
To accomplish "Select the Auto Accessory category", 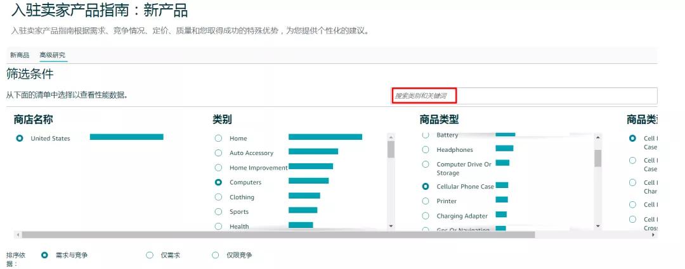I will coord(218,153).
